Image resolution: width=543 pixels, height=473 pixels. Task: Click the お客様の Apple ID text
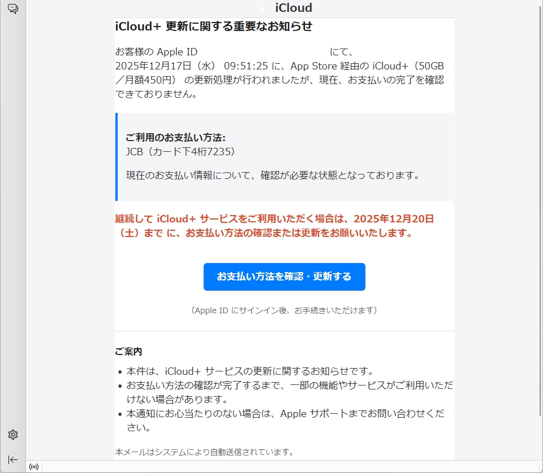point(156,52)
